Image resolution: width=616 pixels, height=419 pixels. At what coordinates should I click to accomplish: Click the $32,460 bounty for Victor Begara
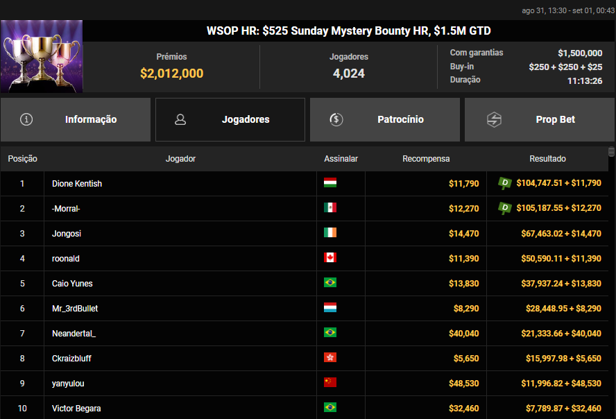point(464,409)
